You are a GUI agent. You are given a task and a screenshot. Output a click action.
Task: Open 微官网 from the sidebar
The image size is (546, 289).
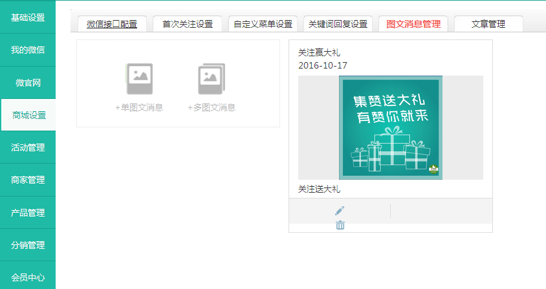pyautogui.click(x=28, y=83)
